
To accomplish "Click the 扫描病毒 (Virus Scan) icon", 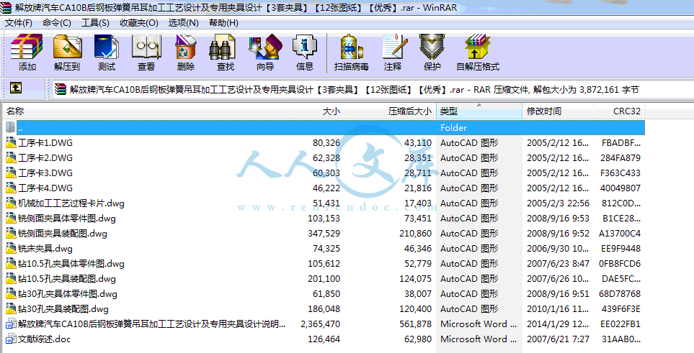I will 352,47.
